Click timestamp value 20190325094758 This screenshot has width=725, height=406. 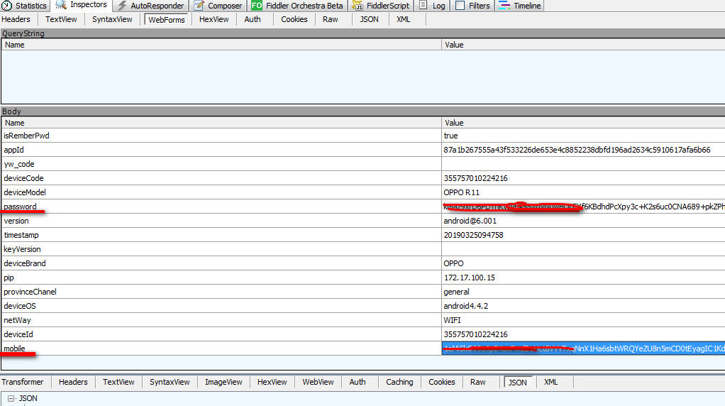click(583, 235)
